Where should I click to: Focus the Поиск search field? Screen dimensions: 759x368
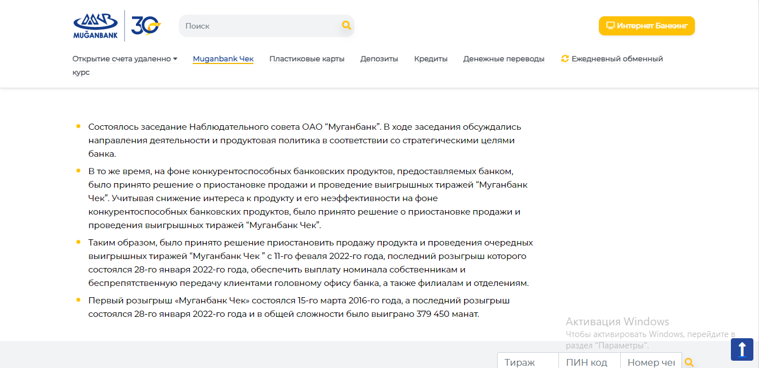(x=260, y=26)
